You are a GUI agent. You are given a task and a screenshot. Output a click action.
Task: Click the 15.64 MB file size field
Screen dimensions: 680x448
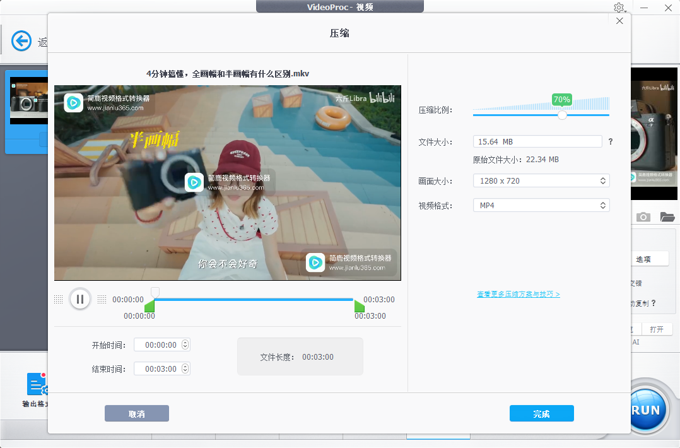point(537,141)
